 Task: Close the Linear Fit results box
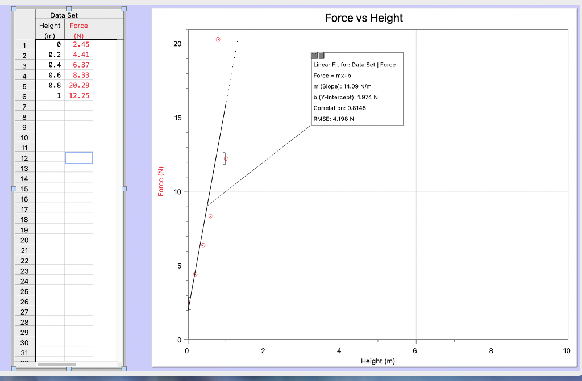tap(314, 55)
